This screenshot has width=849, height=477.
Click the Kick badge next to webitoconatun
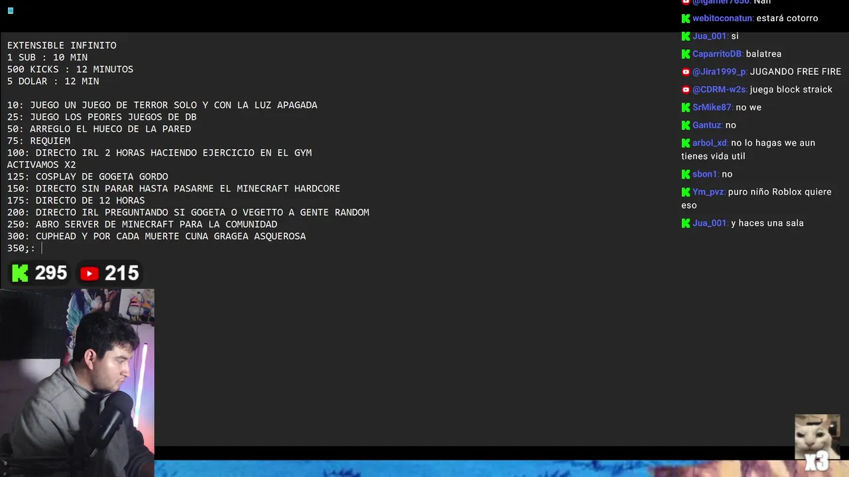(686, 19)
